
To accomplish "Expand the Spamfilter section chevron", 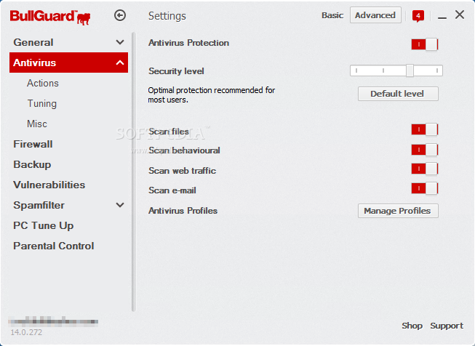I will (x=120, y=205).
